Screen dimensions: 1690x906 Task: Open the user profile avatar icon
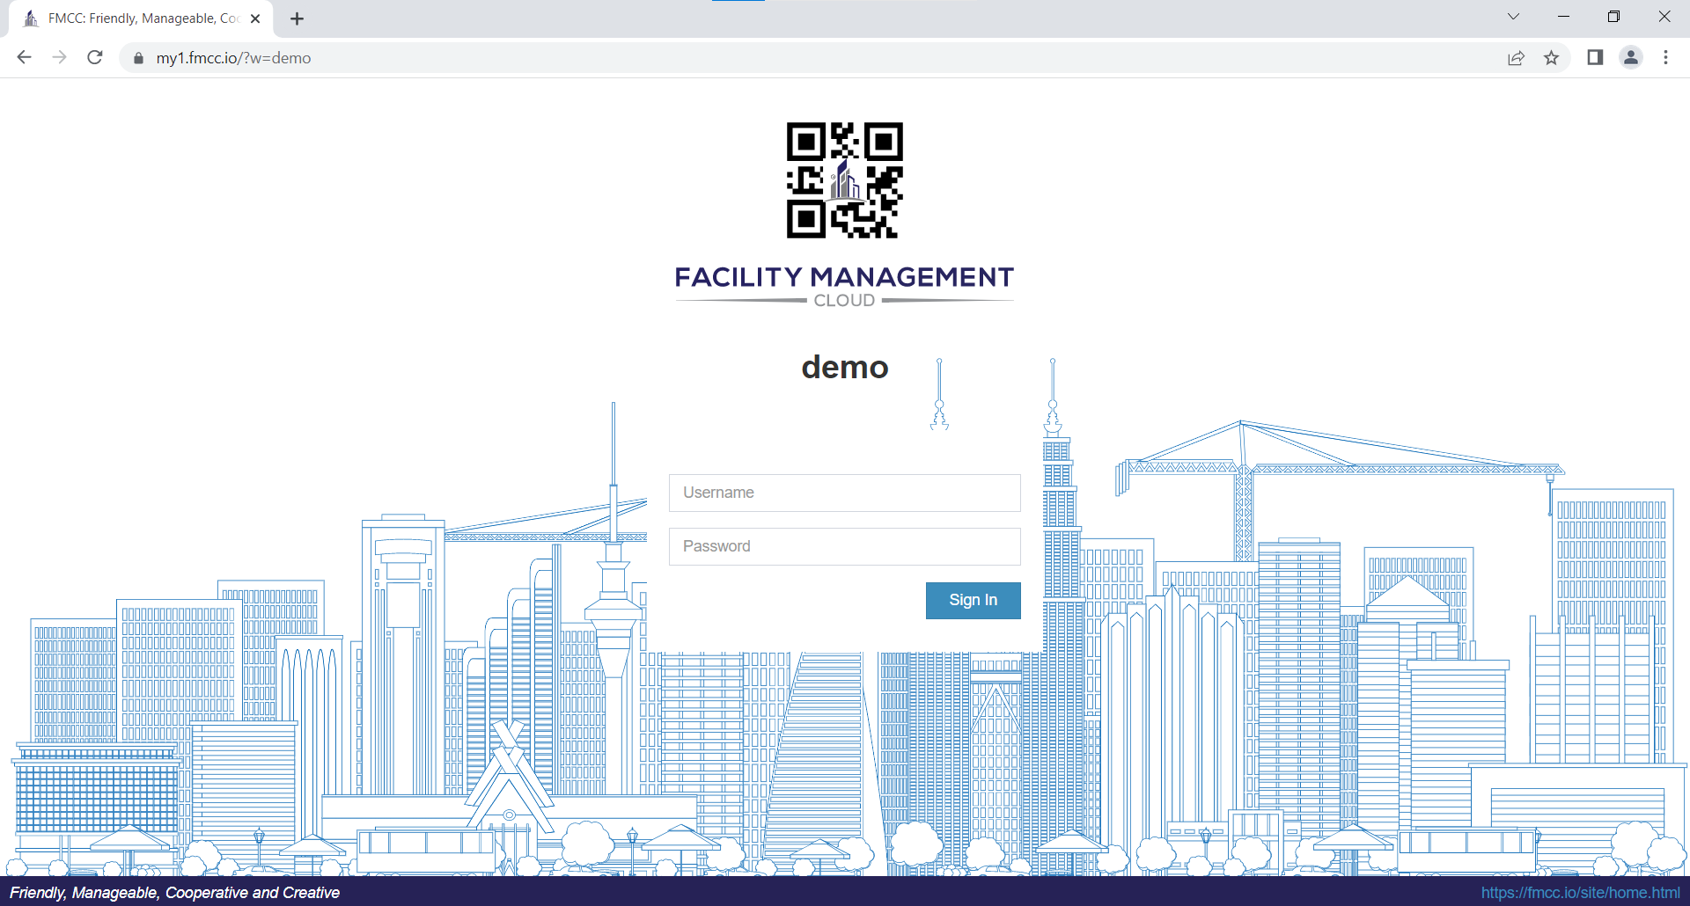(1631, 58)
